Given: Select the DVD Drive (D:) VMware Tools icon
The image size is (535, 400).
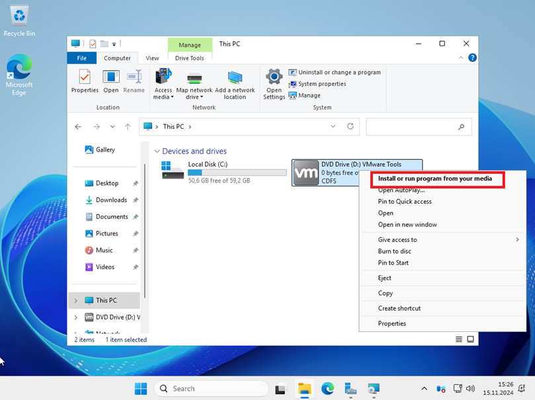Looking at the screenshot, I should (x=306, y=173).
